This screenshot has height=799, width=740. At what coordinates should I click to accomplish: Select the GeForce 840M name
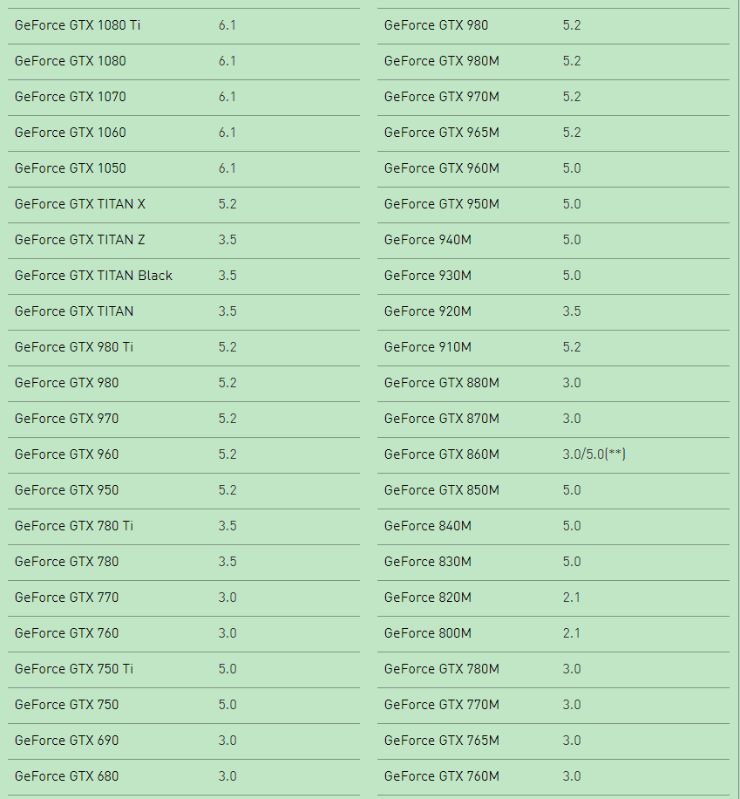pyautogui.click(x=428, y=526)
